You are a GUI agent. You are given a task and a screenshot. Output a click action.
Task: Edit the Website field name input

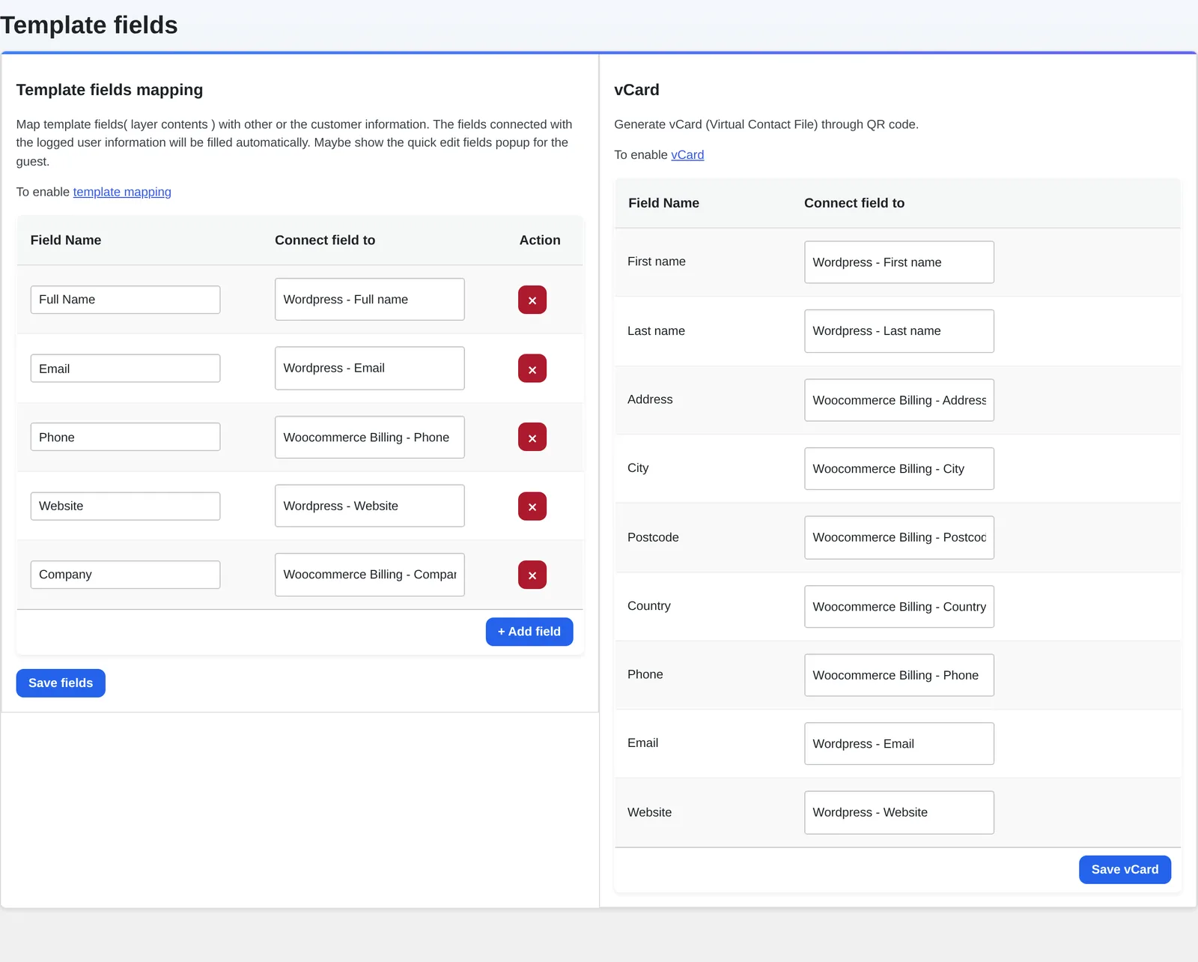pos(125,506)
